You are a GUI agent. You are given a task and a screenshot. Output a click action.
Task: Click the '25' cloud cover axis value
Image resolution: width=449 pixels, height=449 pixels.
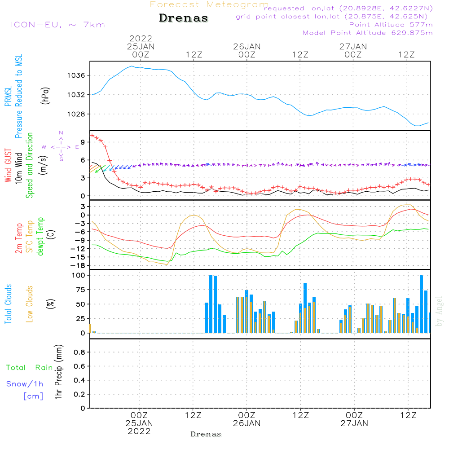81,319
